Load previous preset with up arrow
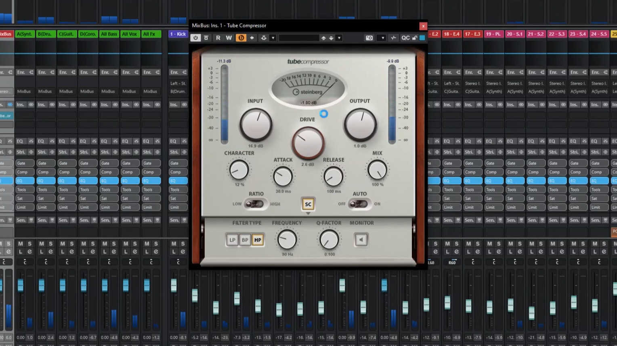The height and width of the screenshot is (346, 617). coord(323,38)
